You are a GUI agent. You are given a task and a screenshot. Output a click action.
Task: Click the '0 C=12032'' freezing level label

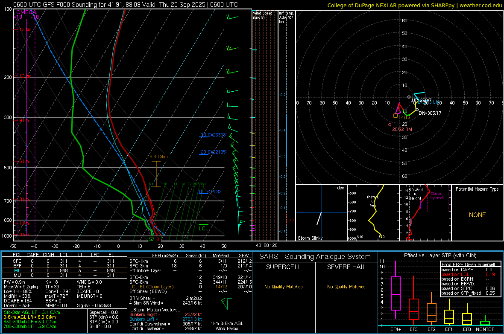point(211,192)
